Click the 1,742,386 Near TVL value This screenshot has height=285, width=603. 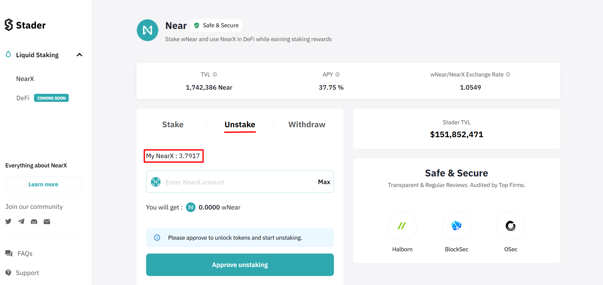[x=209, y=87]
